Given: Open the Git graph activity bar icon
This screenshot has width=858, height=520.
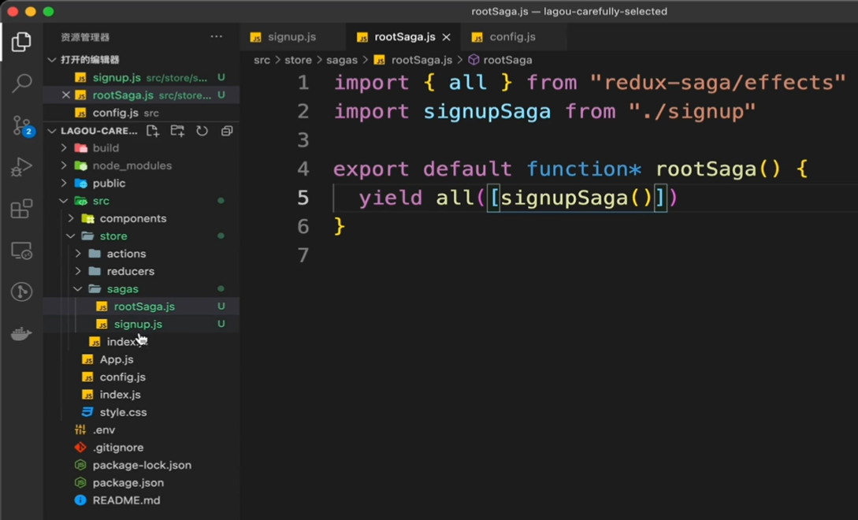Looking at the screenshot, I should point(21,292).
